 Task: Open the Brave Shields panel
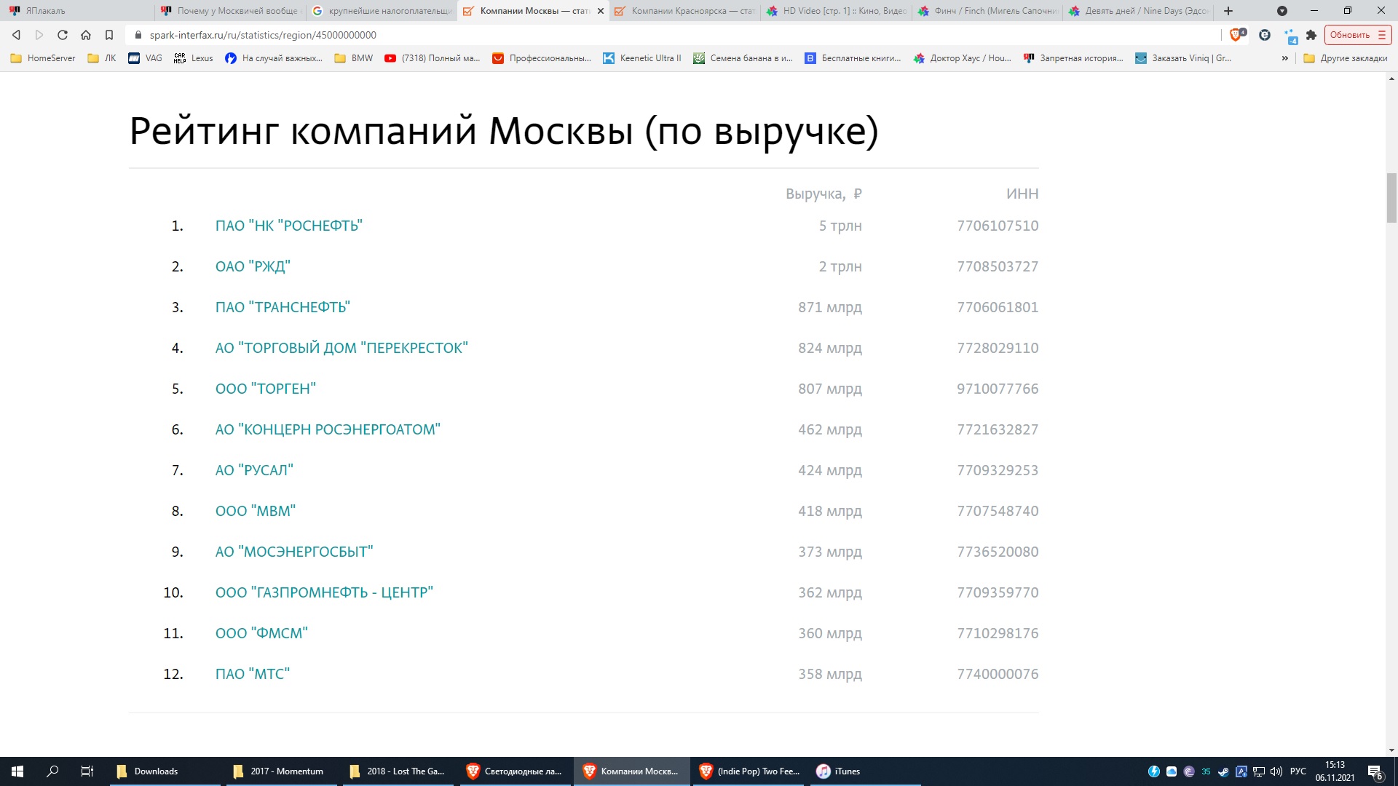pos(1237,35)
